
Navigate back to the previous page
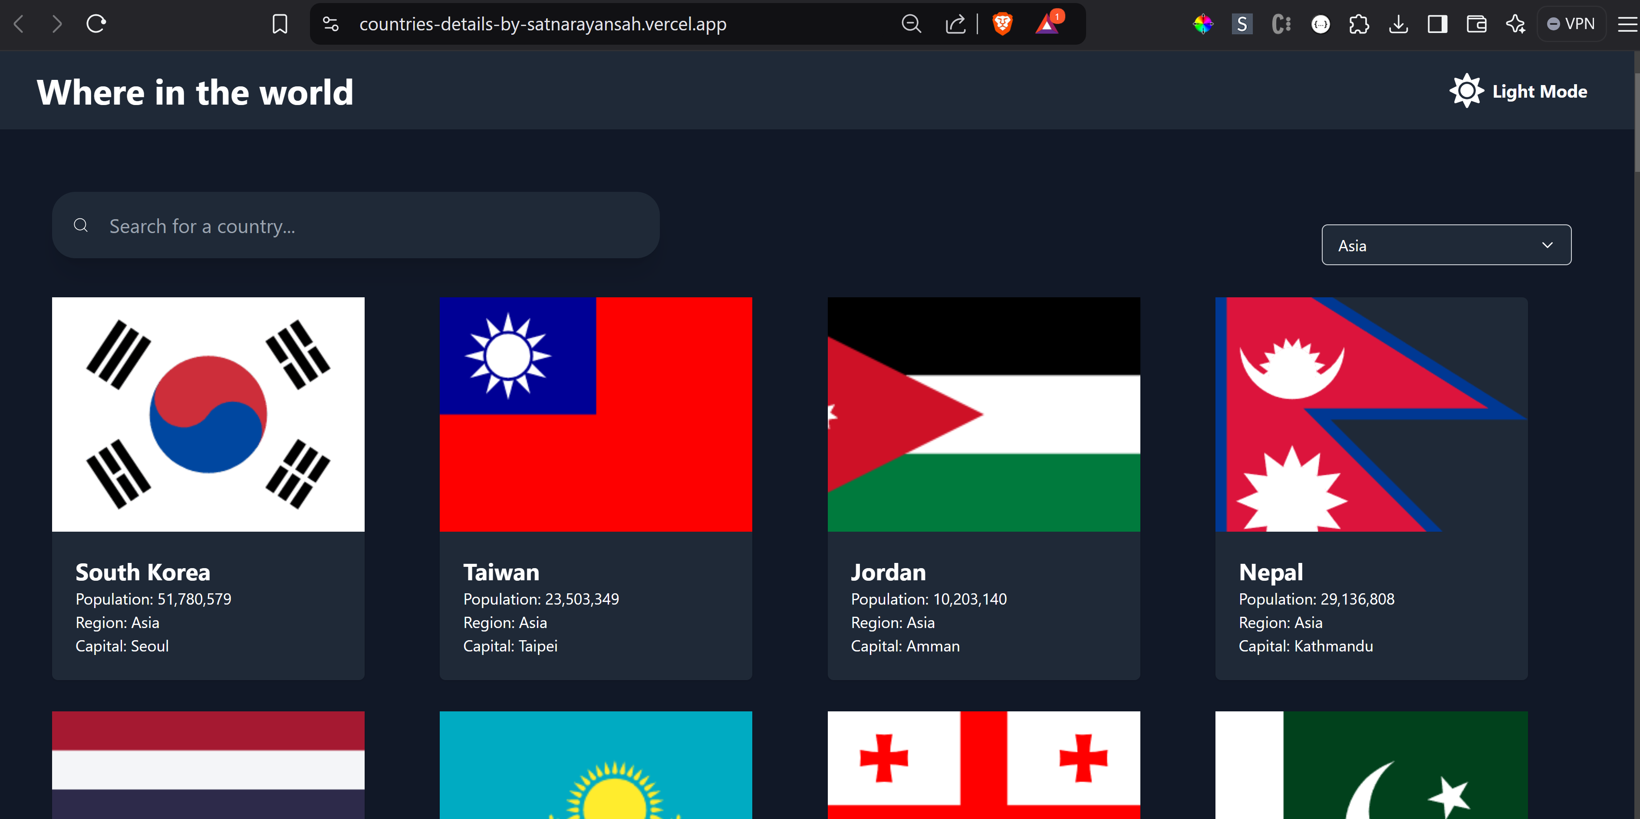[19, 23]
